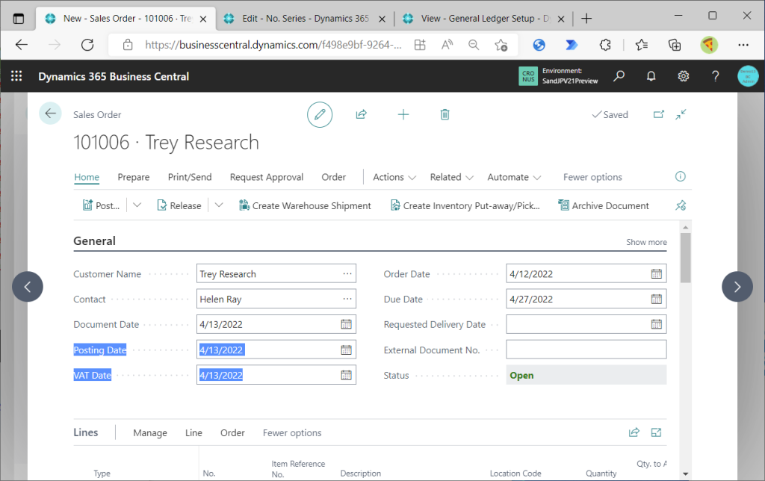Open the app launcher waffle menu
Viewport: 765px width, 481px height.
16,75
